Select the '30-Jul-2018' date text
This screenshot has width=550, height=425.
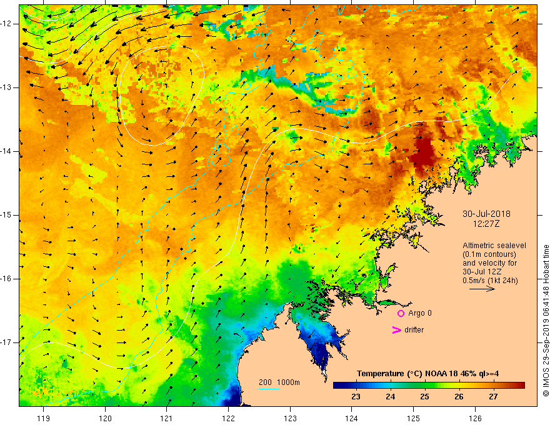pos(486,214)
